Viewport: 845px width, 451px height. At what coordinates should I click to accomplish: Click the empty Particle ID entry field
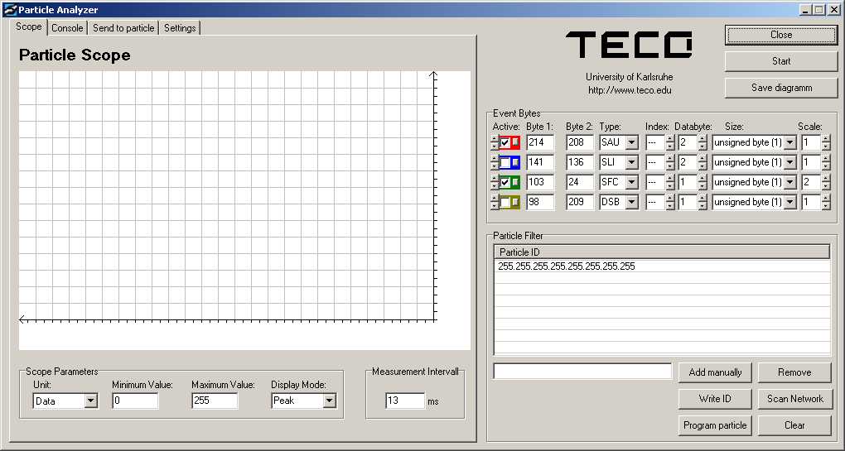(x=582, y=371)
